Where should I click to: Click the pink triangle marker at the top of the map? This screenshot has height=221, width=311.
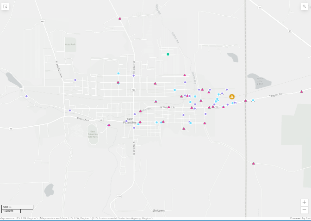[x=120, y=18]
